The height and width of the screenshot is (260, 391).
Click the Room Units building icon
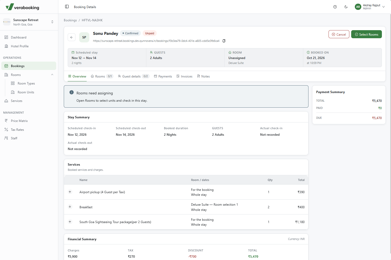[x=13, y=92]
